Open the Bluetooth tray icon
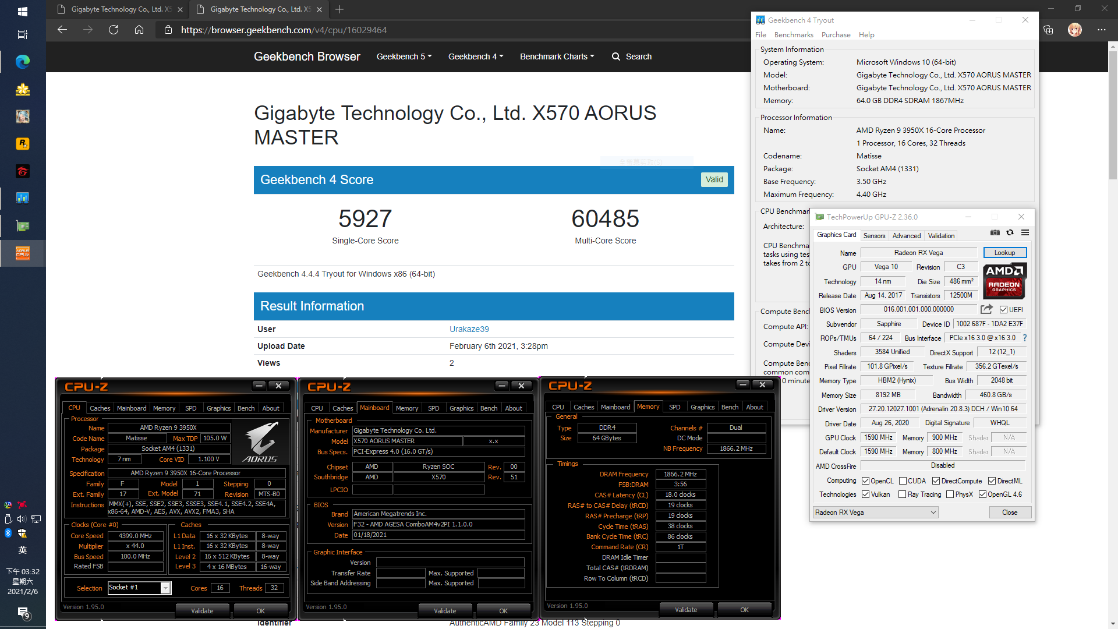This screenshot has width=1118, height=629. click(8, 533)
